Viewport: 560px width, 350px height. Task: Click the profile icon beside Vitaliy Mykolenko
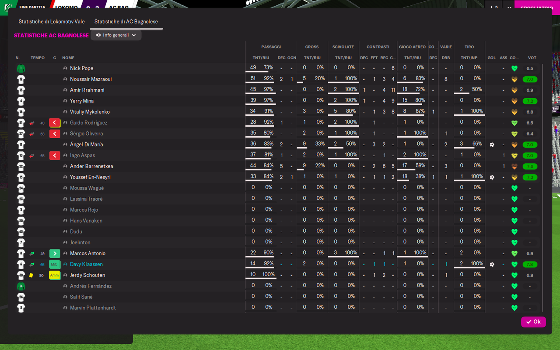point(65,112)
